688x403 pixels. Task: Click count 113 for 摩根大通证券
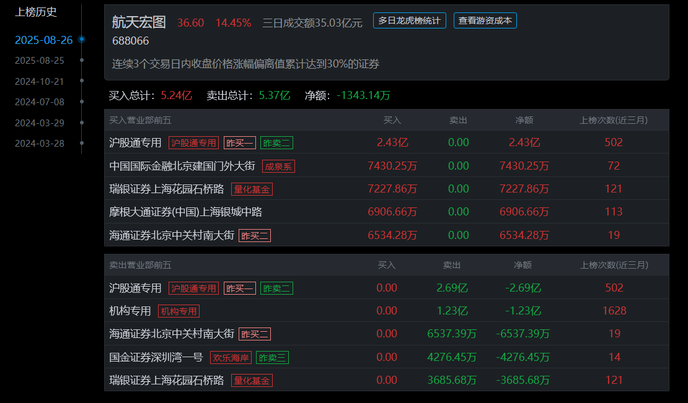tap(614, 212)
